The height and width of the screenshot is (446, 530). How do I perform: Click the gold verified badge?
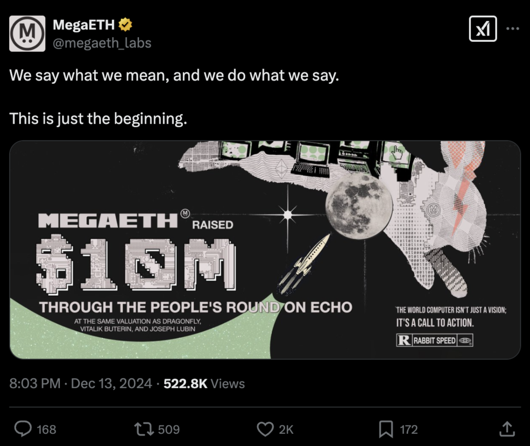coord(125,25)
